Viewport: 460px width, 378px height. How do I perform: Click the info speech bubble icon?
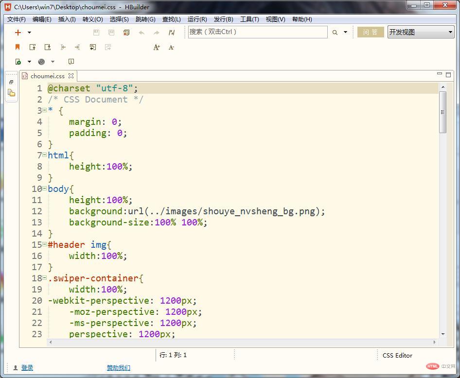click(71, 62)
